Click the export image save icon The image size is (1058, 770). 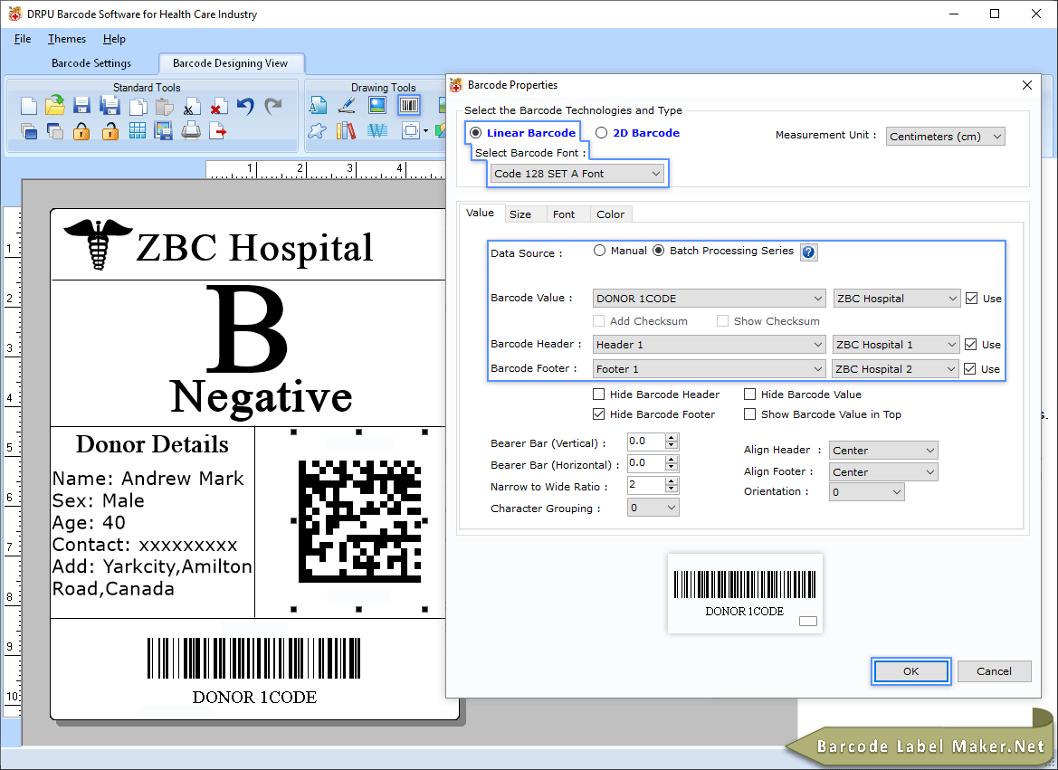click(163, 131)
